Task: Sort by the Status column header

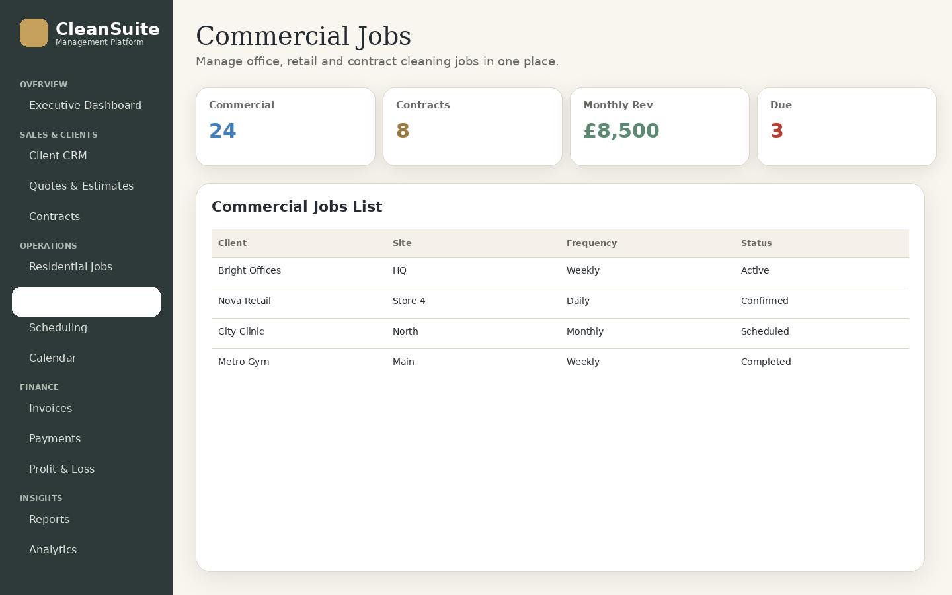Action: coord(756,243)
